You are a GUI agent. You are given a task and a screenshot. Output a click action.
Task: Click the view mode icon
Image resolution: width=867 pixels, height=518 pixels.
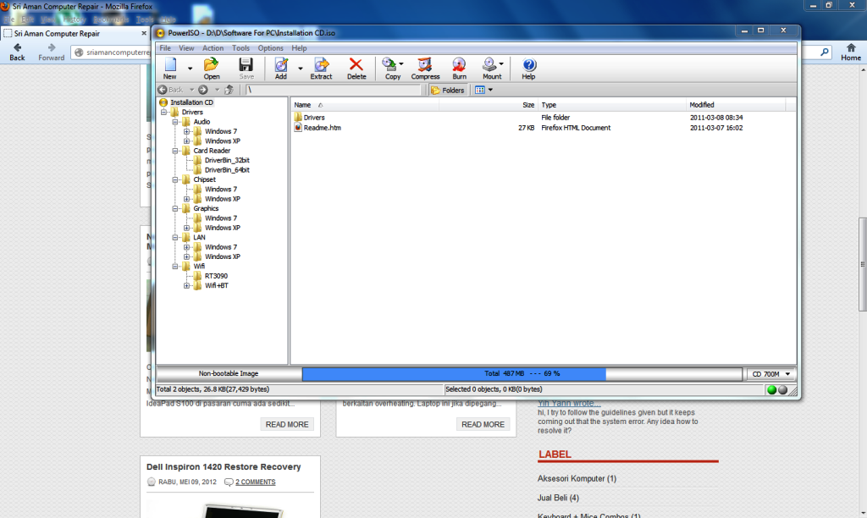pos(479,90)
